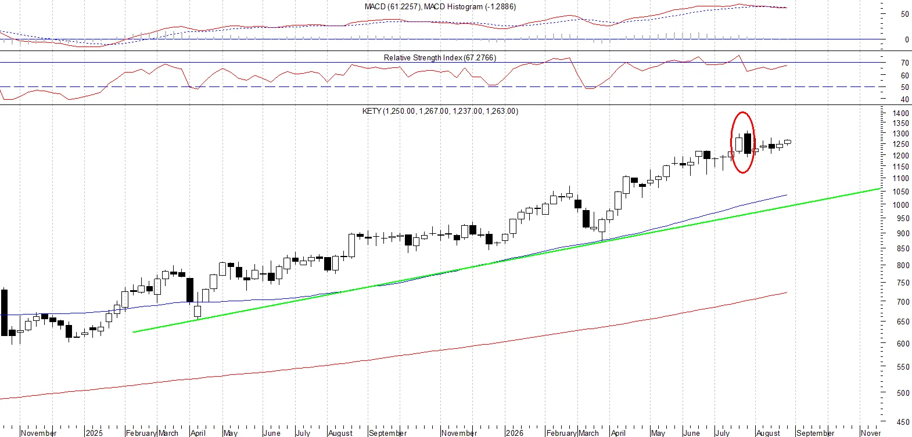912x437 pixels.
Task: Click the 0 label on the MACD axis
Action: point(907,40)
